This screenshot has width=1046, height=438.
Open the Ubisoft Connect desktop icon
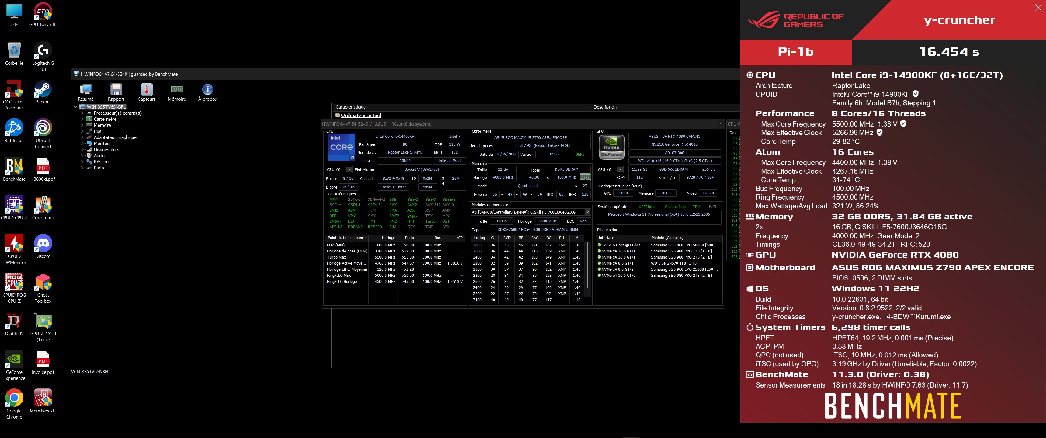click(43, 134)
